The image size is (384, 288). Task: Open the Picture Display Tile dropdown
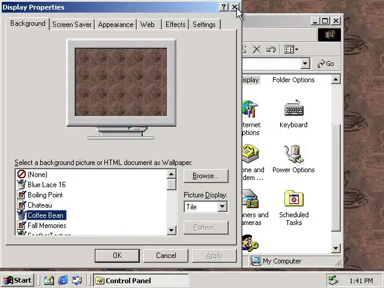pyautogui.click(x=222, y=206)
